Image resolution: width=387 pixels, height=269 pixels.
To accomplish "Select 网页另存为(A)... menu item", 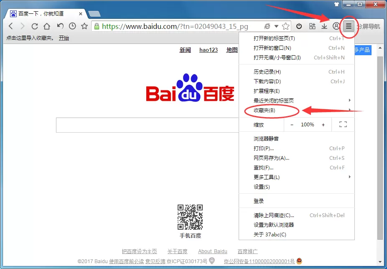I will click(297, 158).
